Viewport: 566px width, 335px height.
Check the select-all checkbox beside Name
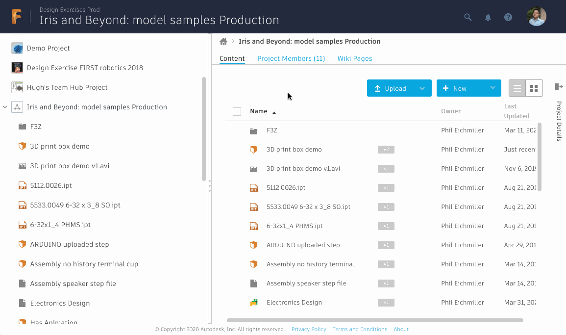(237, 111)
